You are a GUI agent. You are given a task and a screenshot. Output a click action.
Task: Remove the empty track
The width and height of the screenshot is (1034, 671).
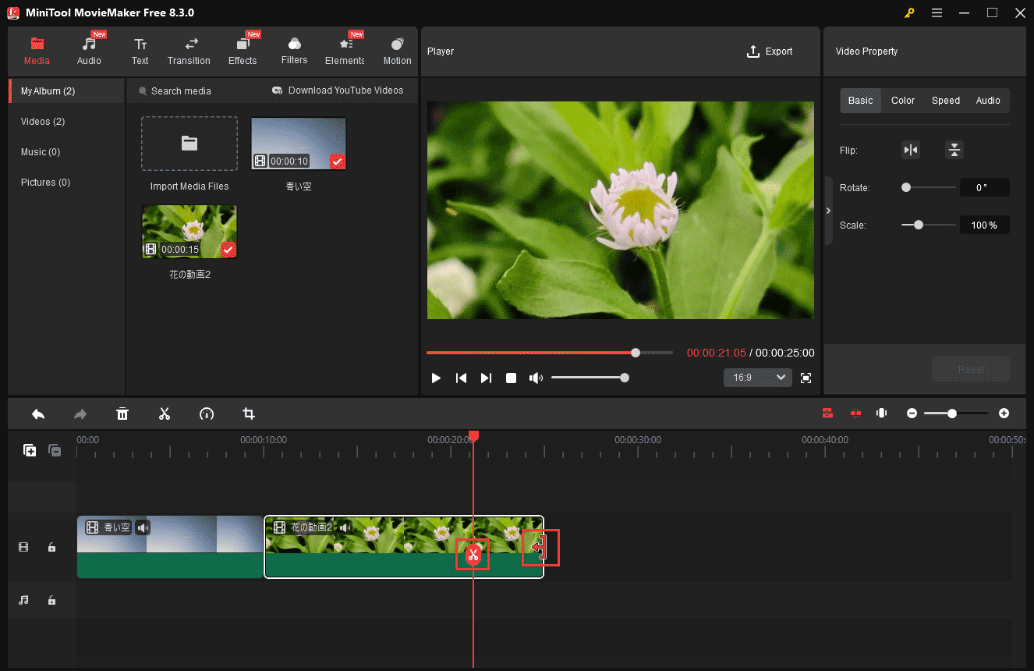(55, 450)
